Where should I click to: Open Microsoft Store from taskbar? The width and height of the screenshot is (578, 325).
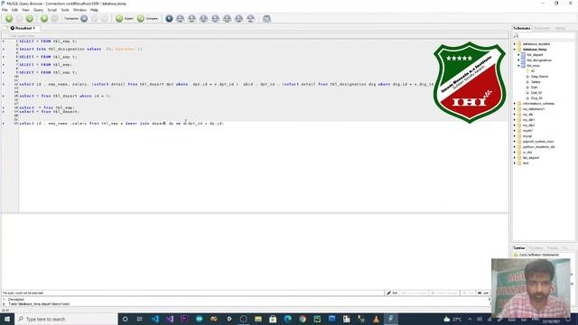pos(273,319)
